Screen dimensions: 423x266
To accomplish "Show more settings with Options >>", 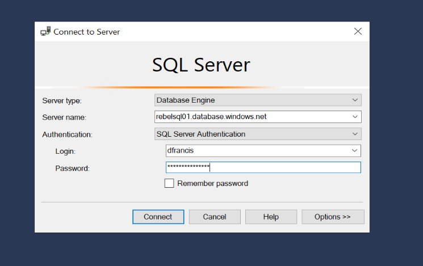I will click(333, 217).
